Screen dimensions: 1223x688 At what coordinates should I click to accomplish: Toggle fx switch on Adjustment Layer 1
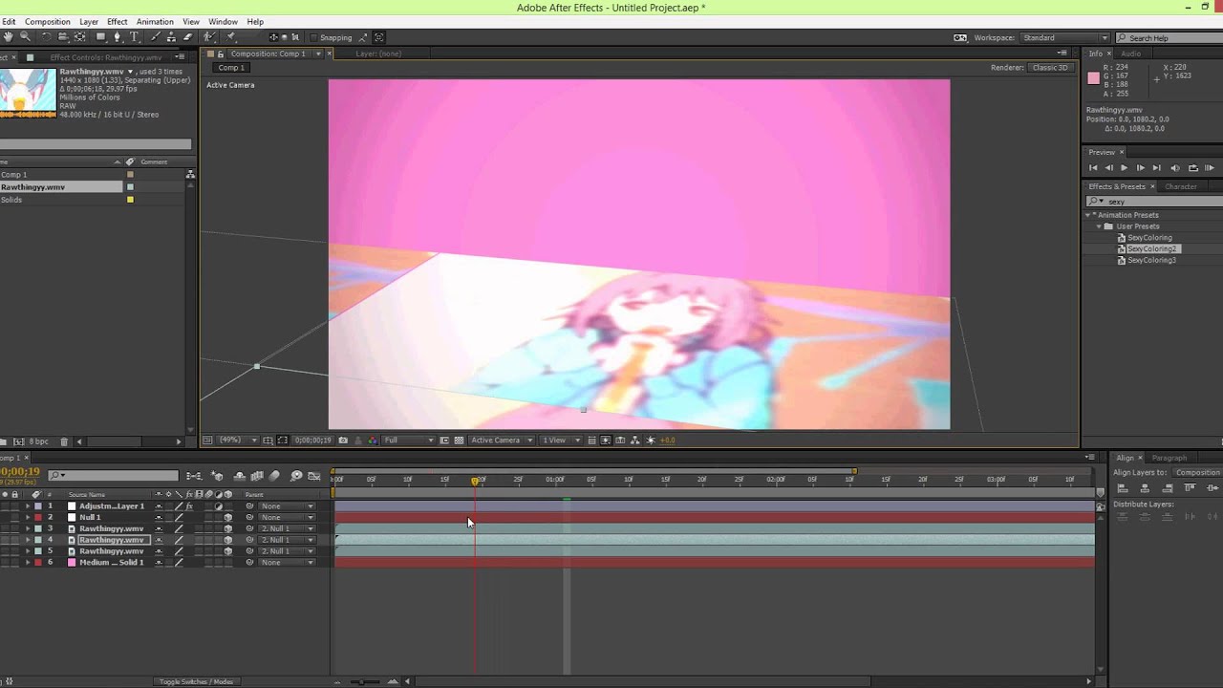[189, 505]
